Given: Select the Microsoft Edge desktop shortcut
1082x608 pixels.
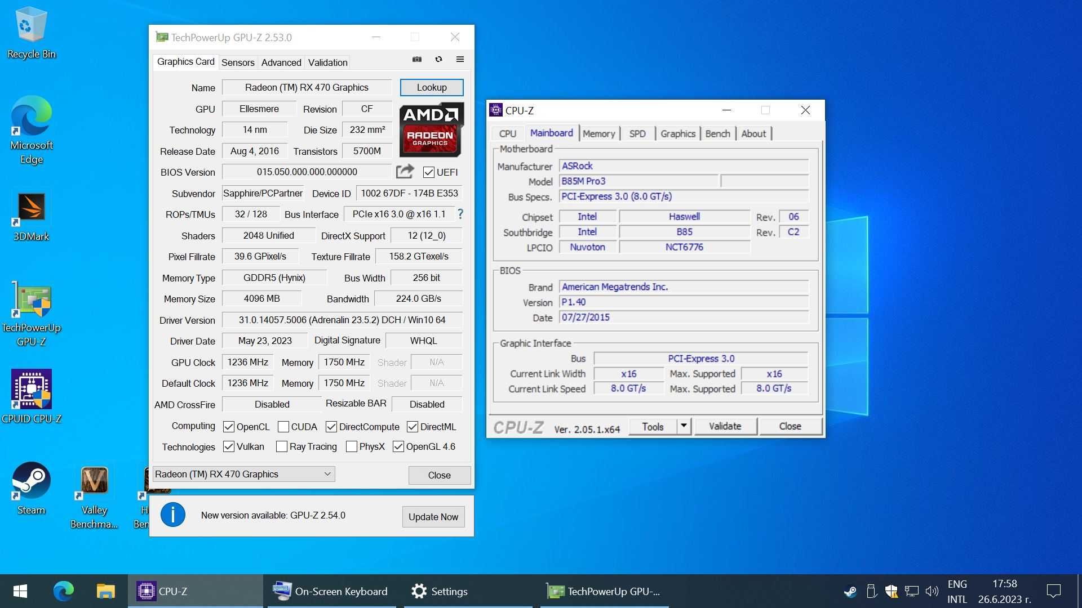Looking at the screenshot, I should 31,131.
